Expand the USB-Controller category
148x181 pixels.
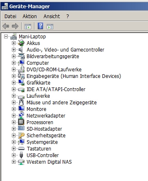14,155
